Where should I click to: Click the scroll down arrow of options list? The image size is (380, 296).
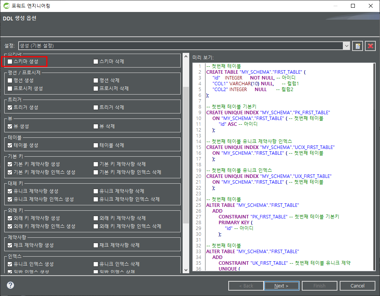(x=186, y=270)
